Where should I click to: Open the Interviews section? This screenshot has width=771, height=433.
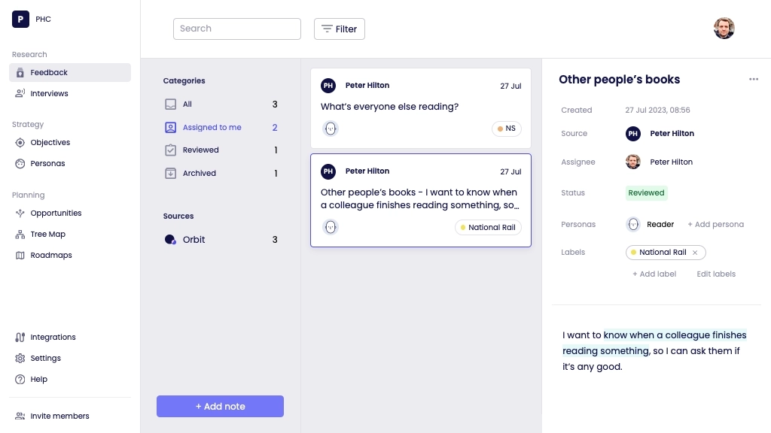49,93
